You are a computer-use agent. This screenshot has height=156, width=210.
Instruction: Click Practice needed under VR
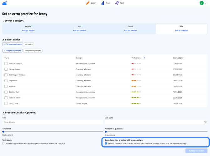click(79, 30)
